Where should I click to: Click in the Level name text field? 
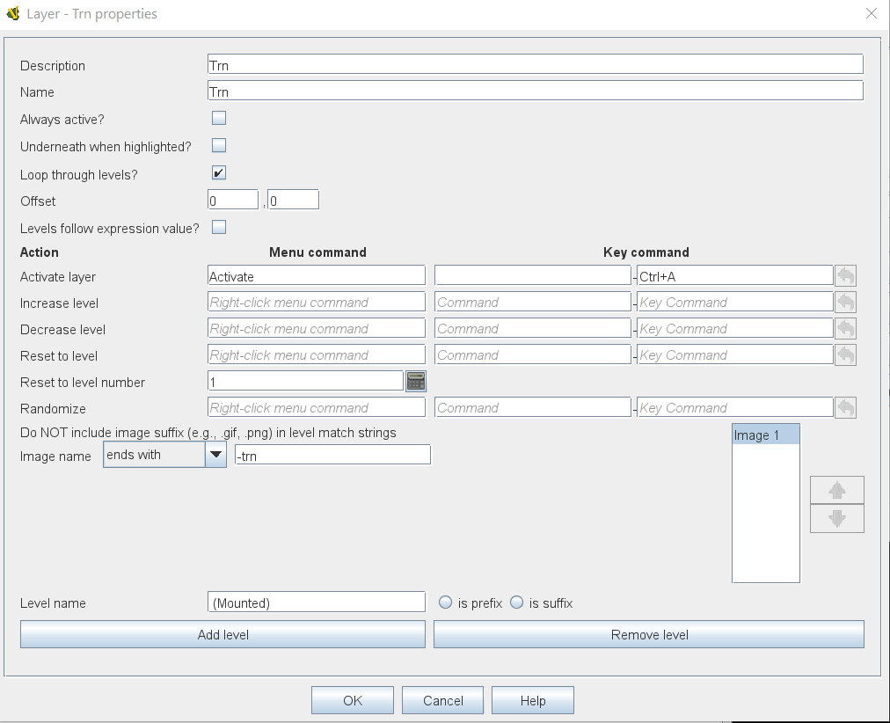pyautogui.click(x=317, y=602)
